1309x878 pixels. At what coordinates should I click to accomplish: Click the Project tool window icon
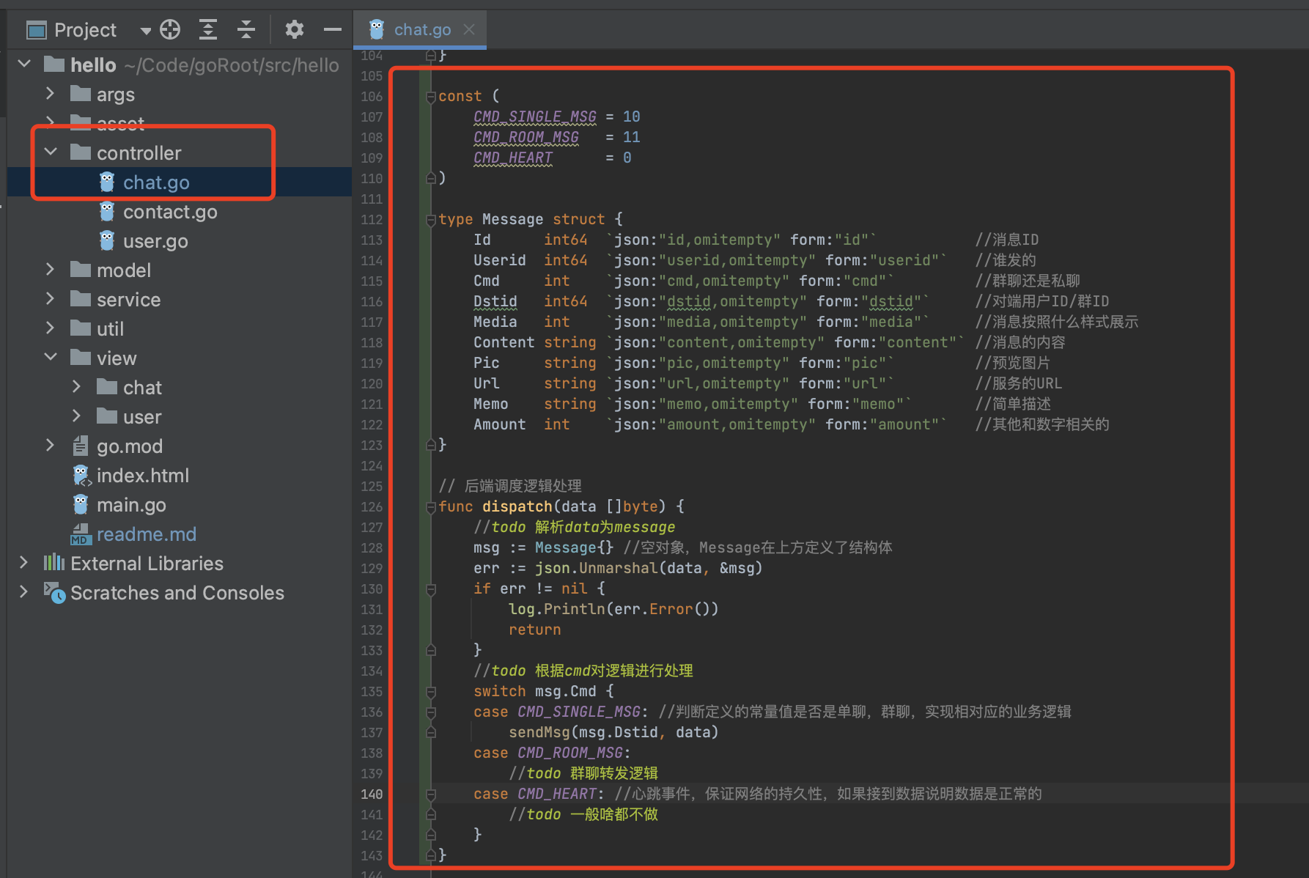pos(36,30)
